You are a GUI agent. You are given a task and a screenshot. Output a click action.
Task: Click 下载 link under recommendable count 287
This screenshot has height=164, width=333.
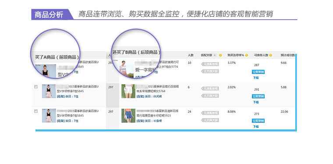tap(256, 78)
